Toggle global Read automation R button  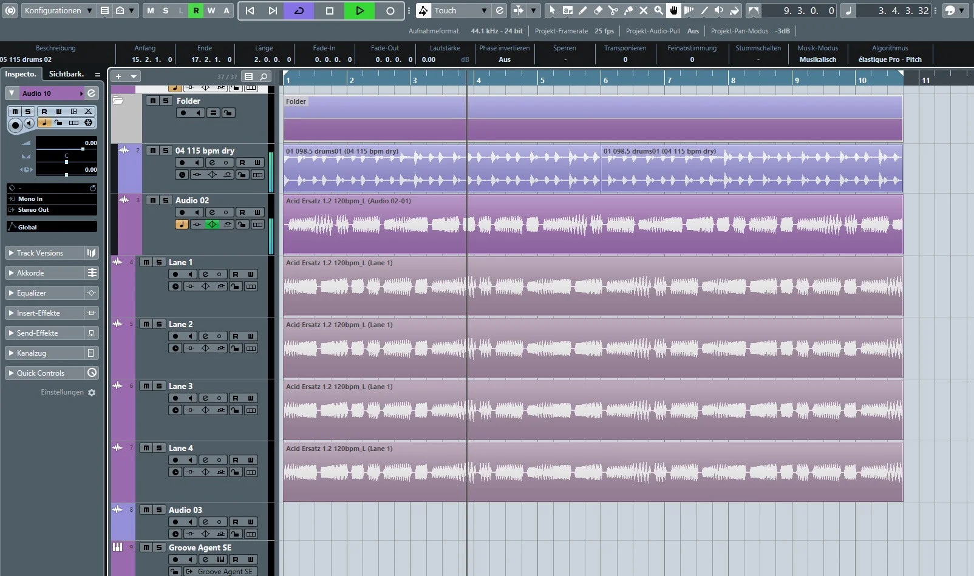click(196, 10)
